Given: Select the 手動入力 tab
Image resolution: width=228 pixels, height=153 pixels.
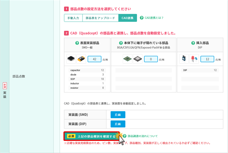Looking at the screenshot, I should (73, 18).
